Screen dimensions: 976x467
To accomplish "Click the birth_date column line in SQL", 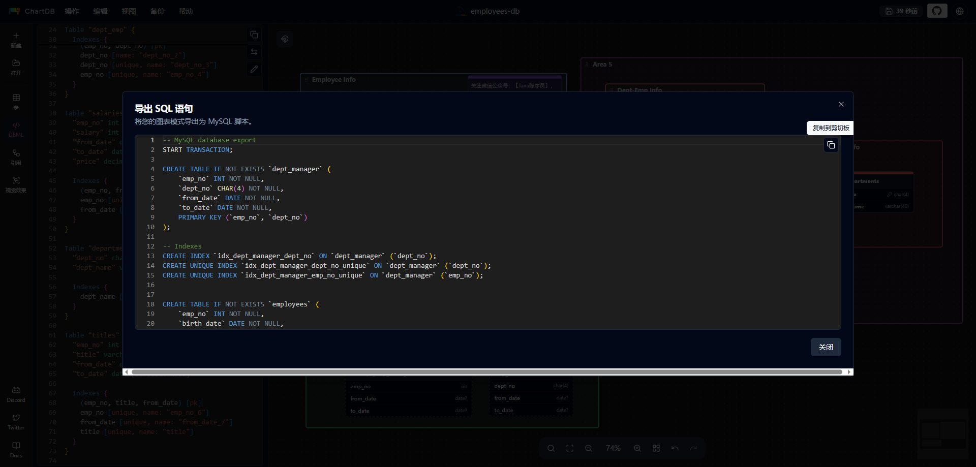I will tap(231, 324).
